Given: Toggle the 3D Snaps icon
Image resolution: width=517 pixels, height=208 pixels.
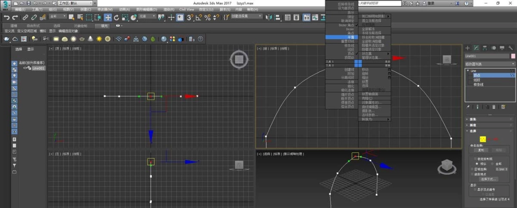Looking at the screenshot, I should coord(190,17).
